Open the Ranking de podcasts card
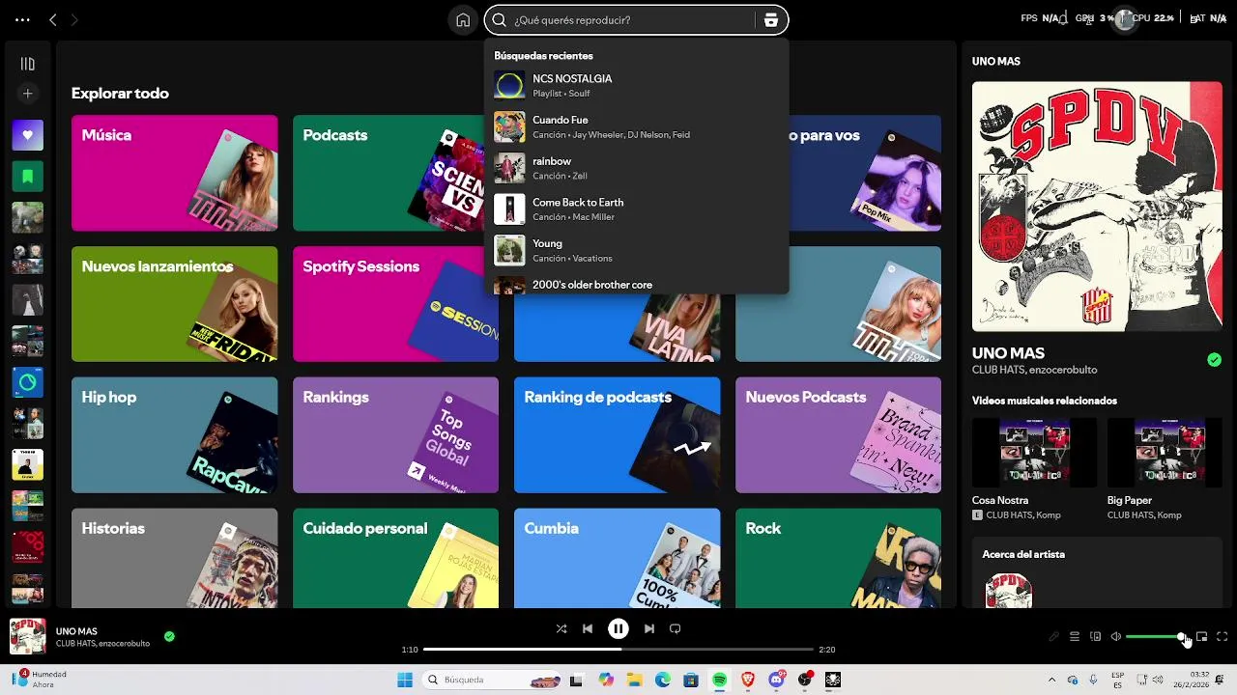The height and width of the screenshot is (695, 1237). coord(617,435)
